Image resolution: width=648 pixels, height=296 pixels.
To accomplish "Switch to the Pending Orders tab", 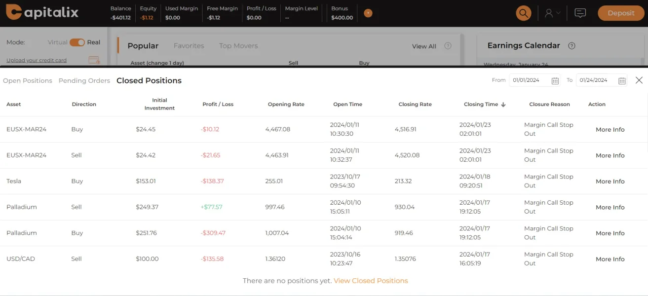I will tap(84, 81).
